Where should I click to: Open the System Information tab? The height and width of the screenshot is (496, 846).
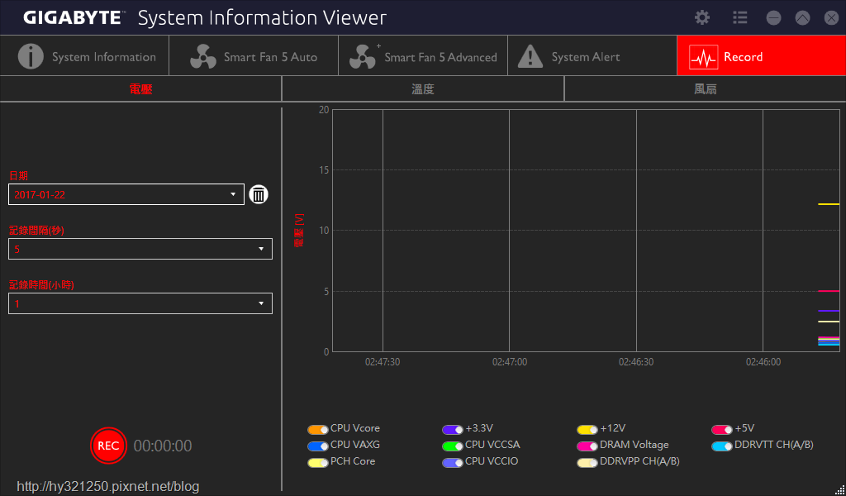point(85,55)
